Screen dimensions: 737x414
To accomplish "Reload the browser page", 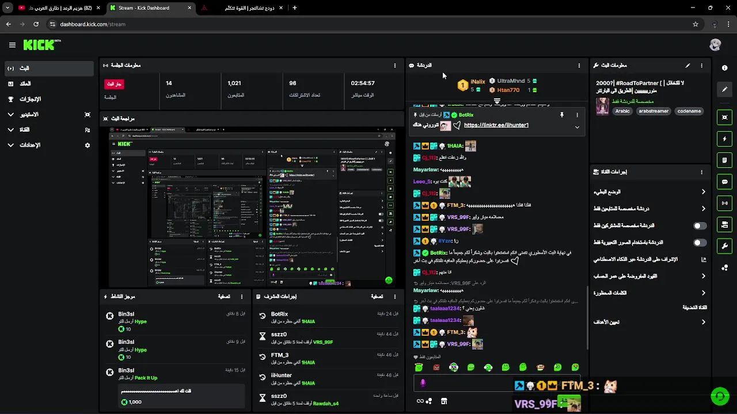I will click(x=36, y=24).
